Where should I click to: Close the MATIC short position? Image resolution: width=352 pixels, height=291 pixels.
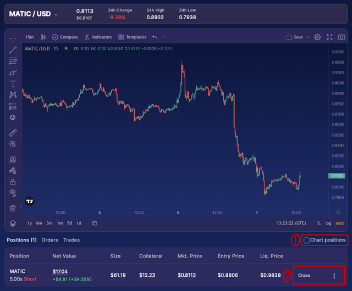pyautogui.click(x=304, y=275)
